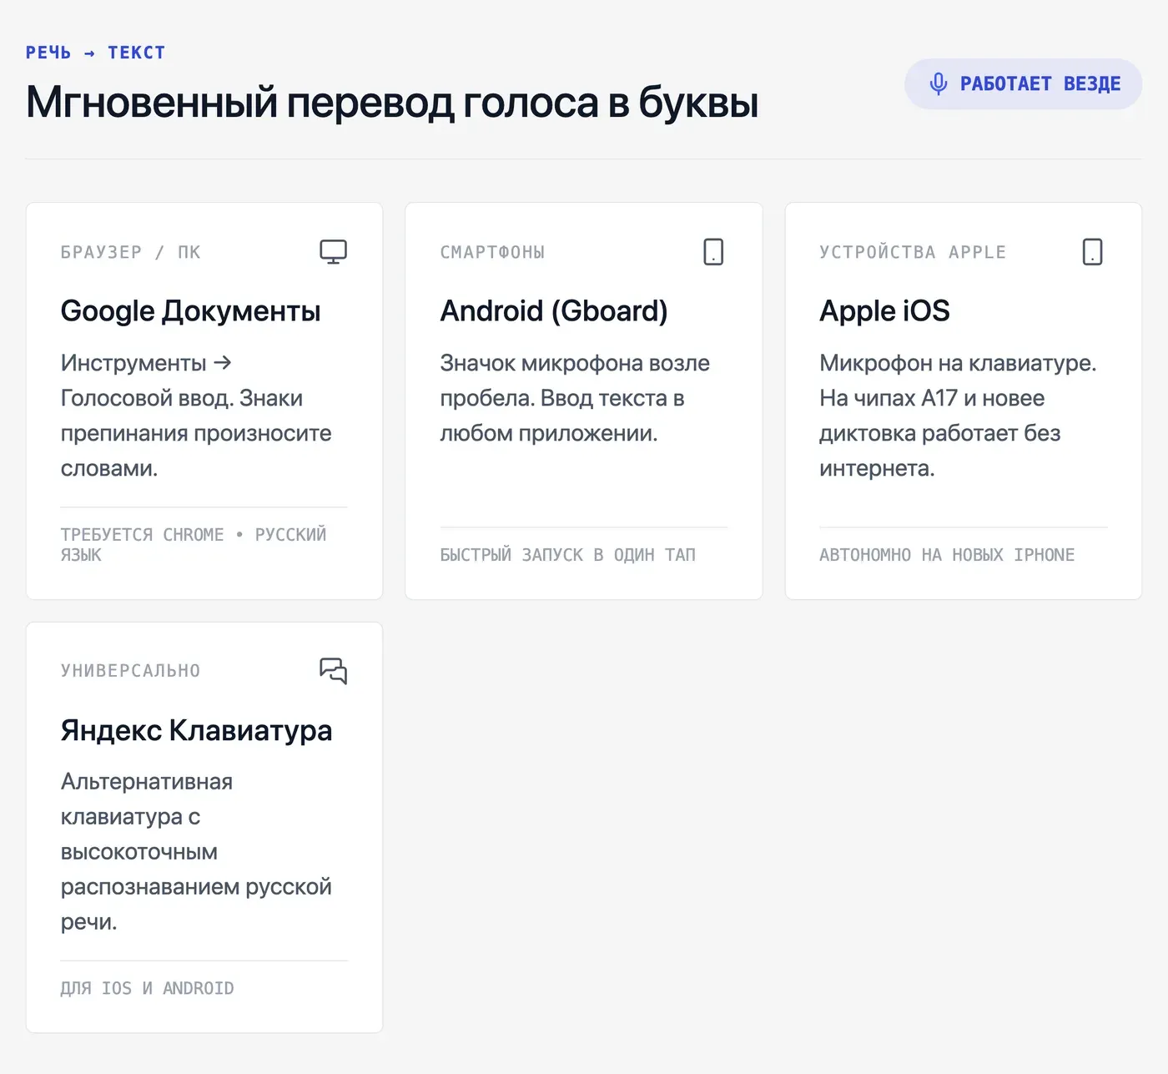Select the Apple iOS heading
Image resolution: width=1168 pixels, height=1074 pixels.
[884, 311]
